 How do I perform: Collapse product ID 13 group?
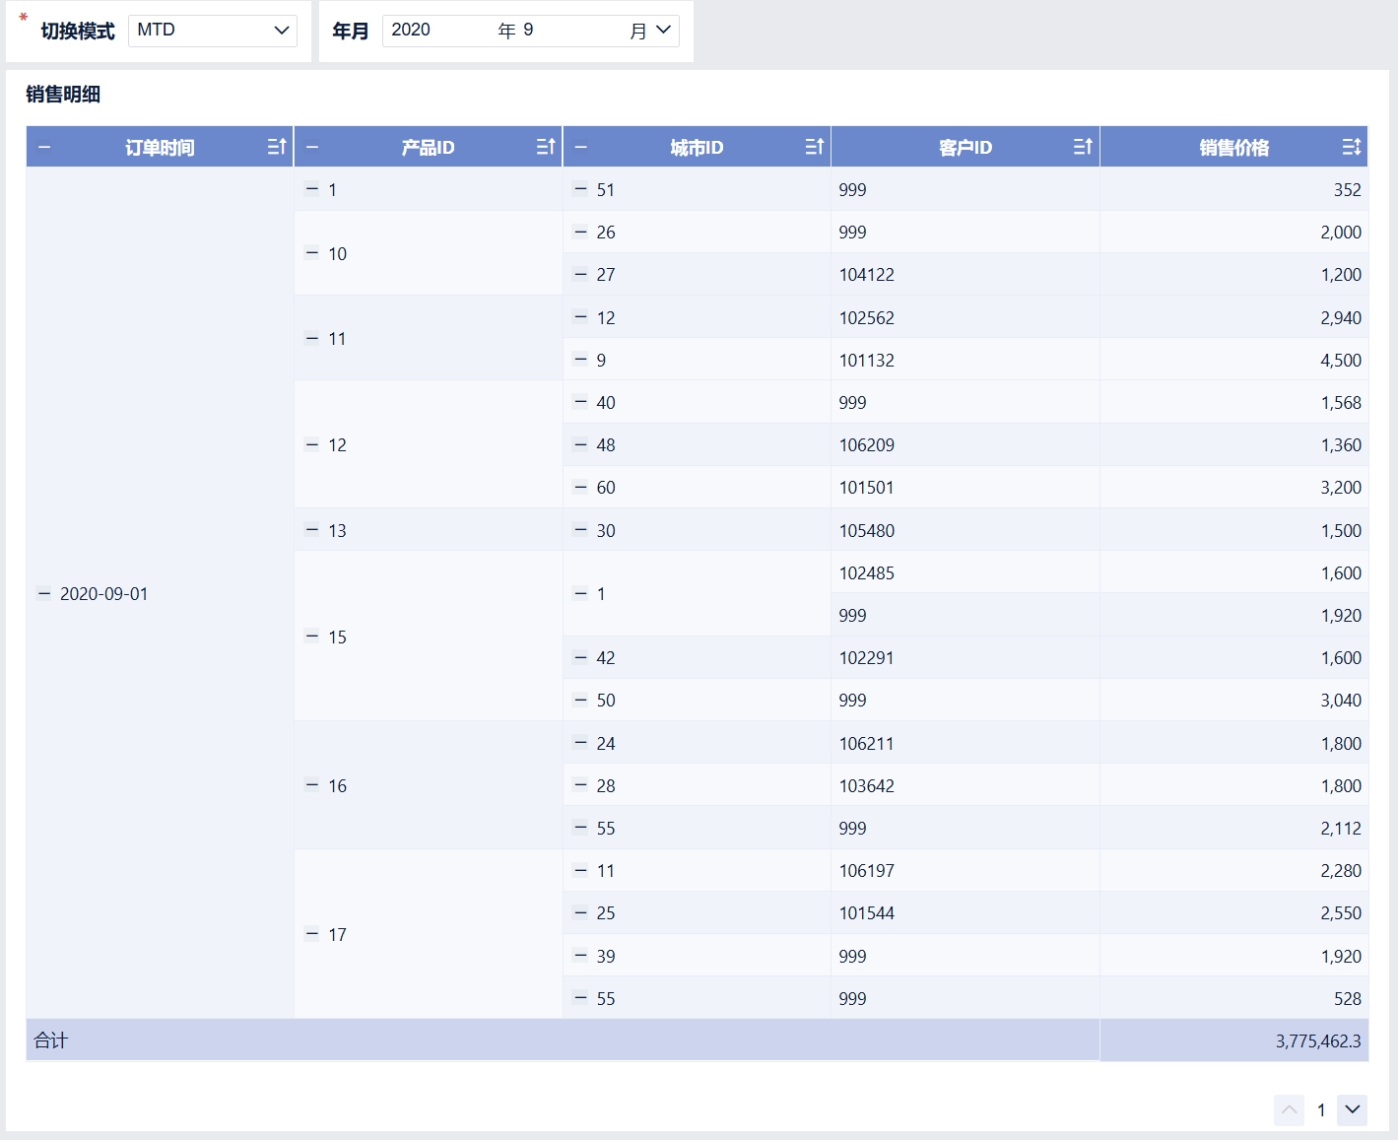(312, 530)
